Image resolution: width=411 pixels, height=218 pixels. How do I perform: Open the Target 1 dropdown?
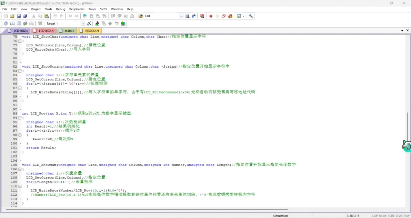(83, 23)
